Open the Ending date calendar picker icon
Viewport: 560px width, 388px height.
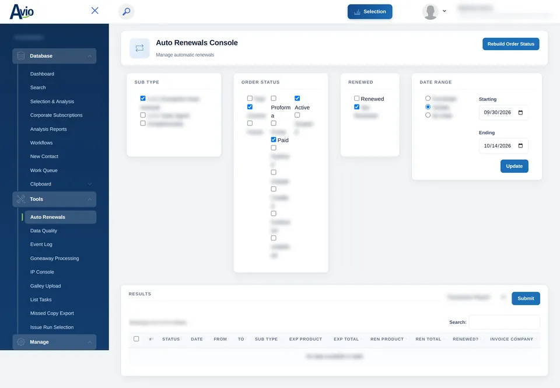click(x=520, y=146)
